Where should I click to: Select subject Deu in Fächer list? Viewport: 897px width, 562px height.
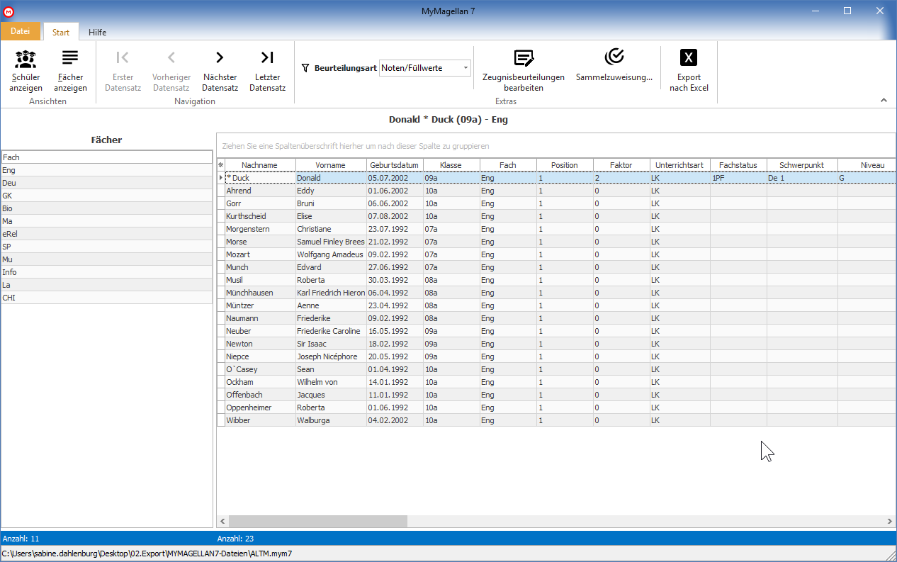click(106, 183)
